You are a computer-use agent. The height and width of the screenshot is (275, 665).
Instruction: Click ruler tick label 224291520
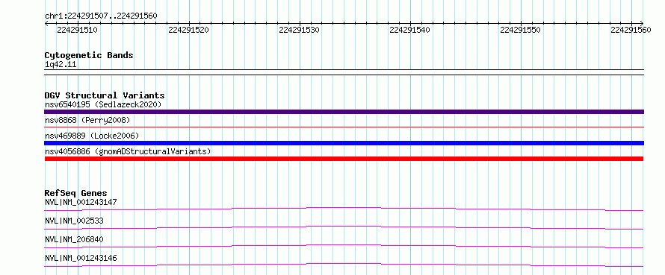click(188, 30)
